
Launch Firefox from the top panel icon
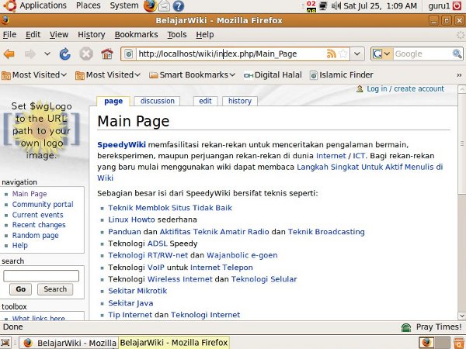pyautogui.click(x=150, y=5)
